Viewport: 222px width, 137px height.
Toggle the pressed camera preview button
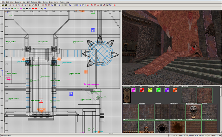[x=66, y=5]
